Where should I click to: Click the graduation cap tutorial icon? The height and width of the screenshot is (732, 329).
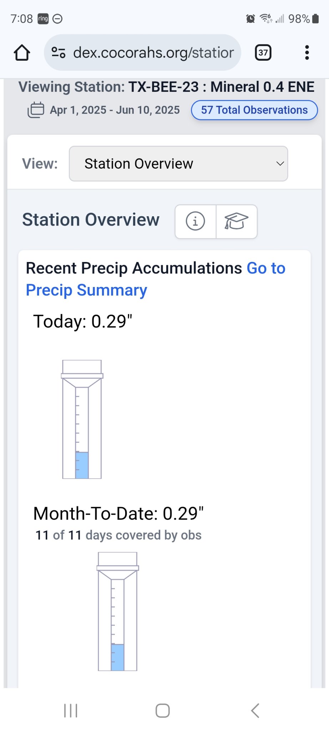[236, 221]
